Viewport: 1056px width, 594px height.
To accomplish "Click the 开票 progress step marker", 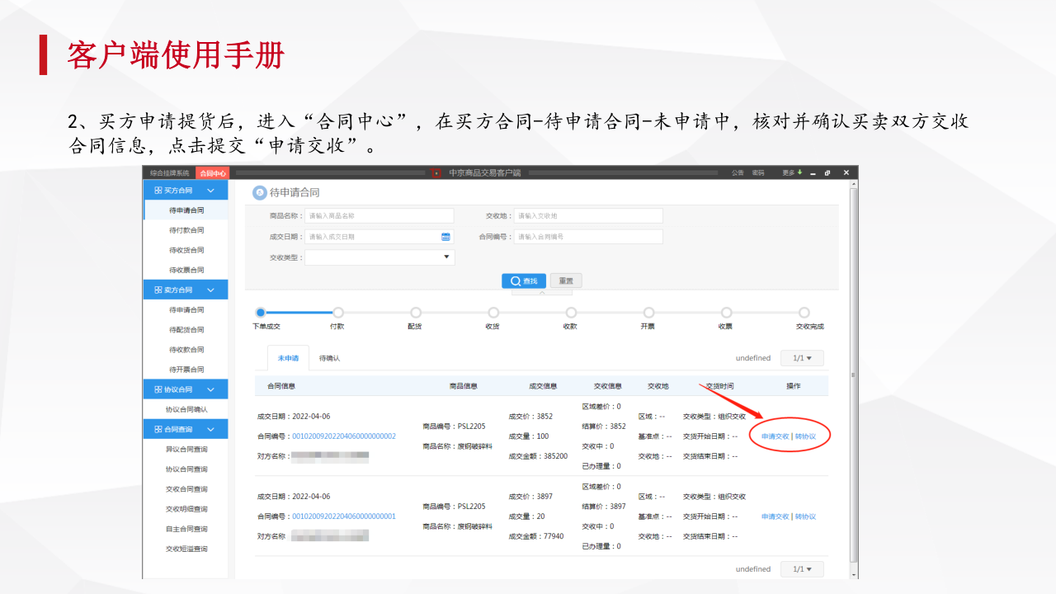I will pyautogui.click(x=648, y=313).
